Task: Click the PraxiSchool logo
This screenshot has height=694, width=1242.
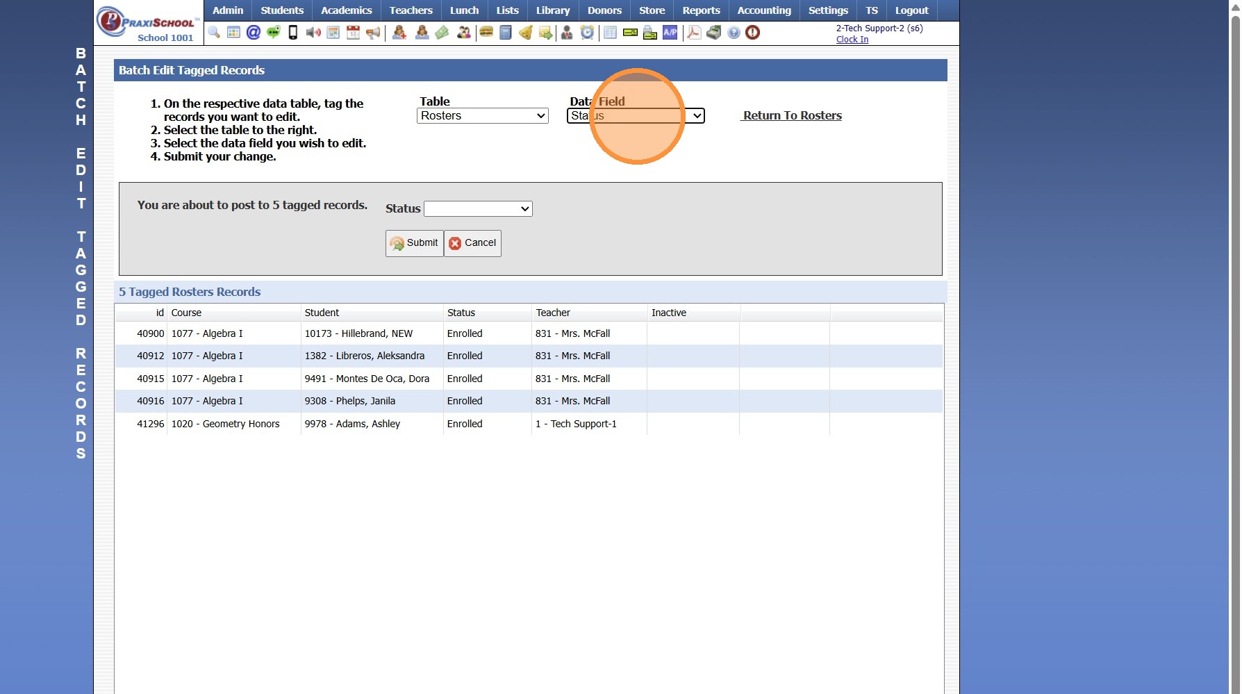Action: coord(148,23)
